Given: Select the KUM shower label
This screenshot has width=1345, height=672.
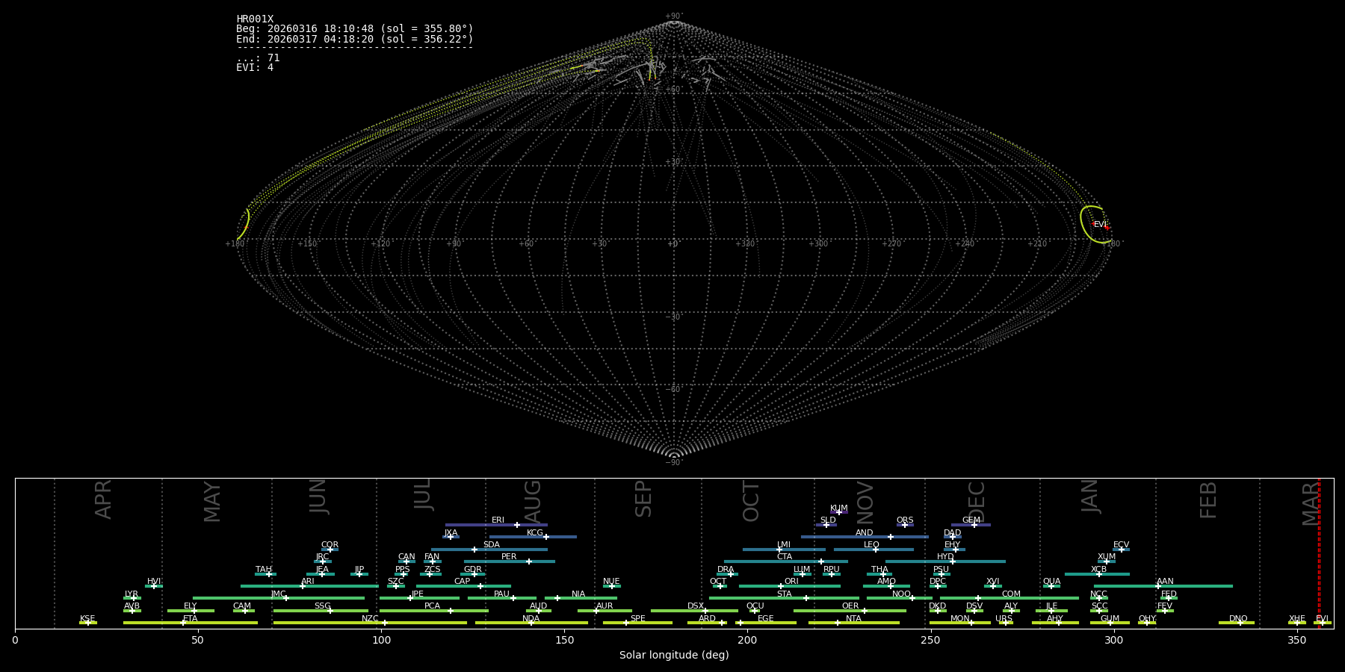Looking at the screenshot, I should pos(838,508).
